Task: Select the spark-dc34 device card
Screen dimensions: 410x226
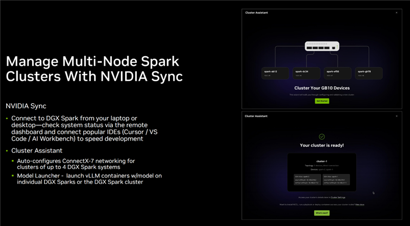Action: [306, 73]
